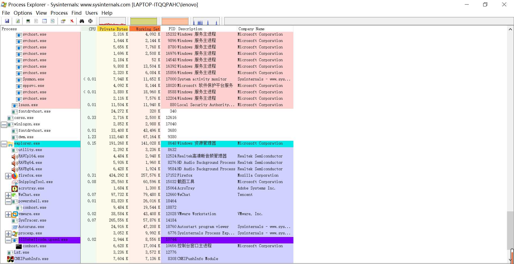Sort by the PID column header
Image resolution: width=514 pixels, height=264 pixels.
click(169, 29)
